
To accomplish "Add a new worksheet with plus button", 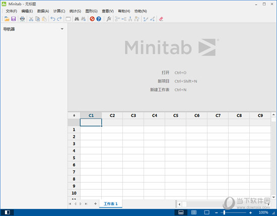I will pyautogui.click(x=95, y=203).
